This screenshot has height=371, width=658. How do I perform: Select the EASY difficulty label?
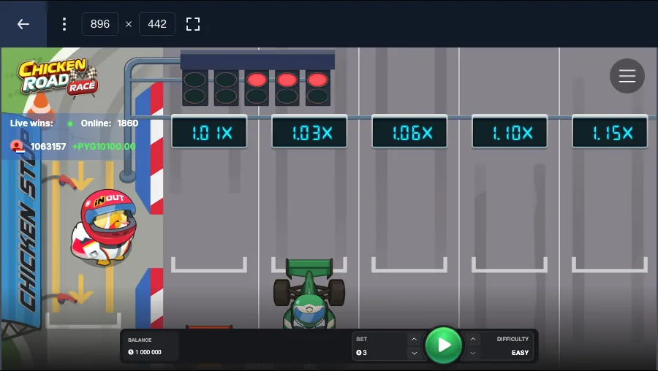pyautogui.click(x=520, y=353)
